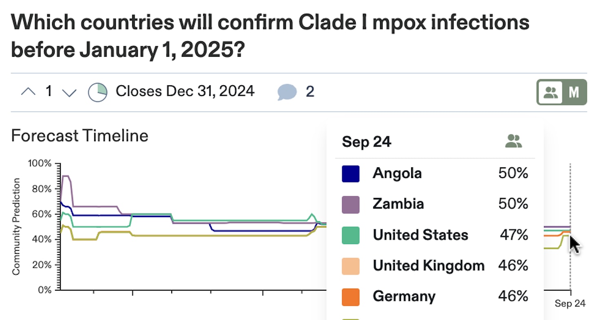This screenshot has height=320, width=598.
Task: Click the United States green swatch
Action: (350, 235)
